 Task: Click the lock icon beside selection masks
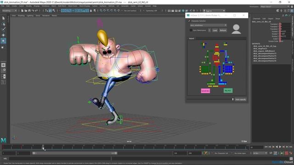click(91, 11)
